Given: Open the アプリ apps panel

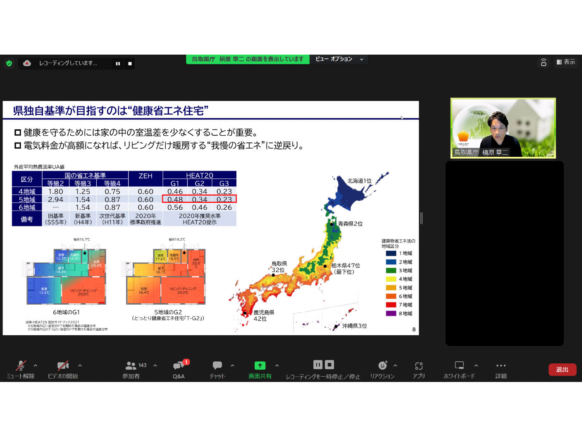Looking at the screenshot, I should click(419, 369).
